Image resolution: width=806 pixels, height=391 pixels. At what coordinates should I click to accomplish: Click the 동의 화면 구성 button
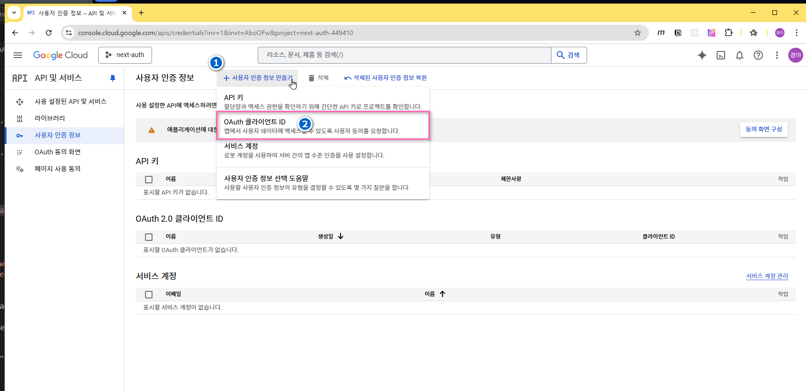(763, 130)
